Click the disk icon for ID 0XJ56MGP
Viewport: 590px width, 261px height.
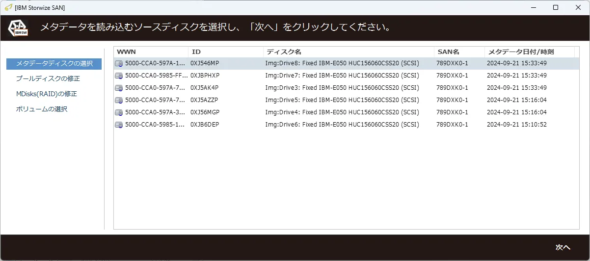[119, 112]
